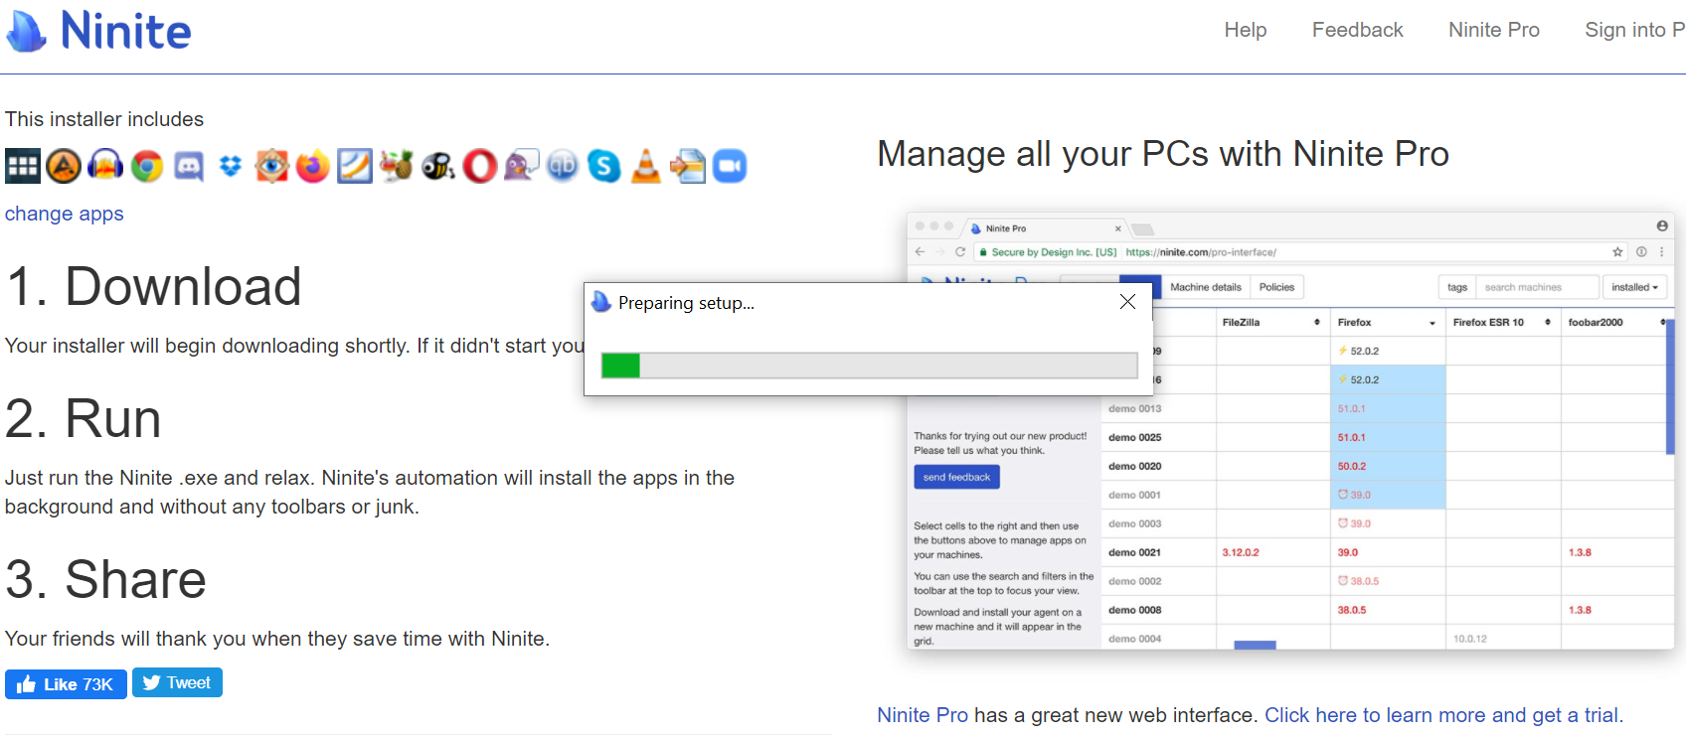Click the Ninite logo in the header

pyautogui.click(x=98, y=31)
